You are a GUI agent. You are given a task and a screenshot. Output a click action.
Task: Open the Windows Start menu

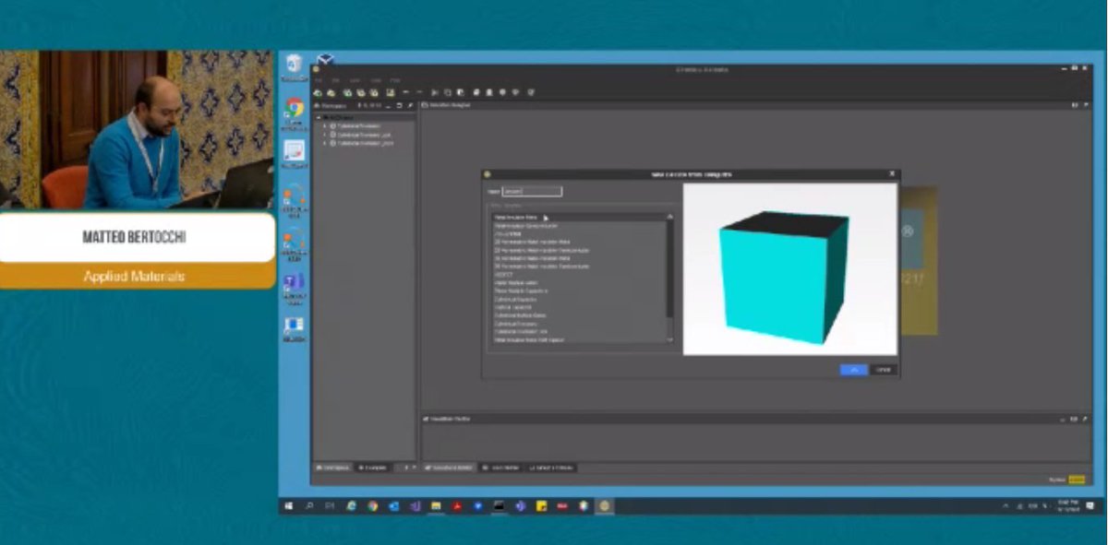[289, 506]
